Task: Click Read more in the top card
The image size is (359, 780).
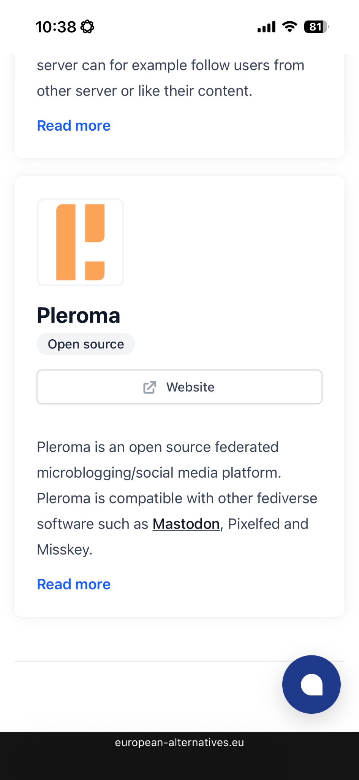Action: coord(74,126)
